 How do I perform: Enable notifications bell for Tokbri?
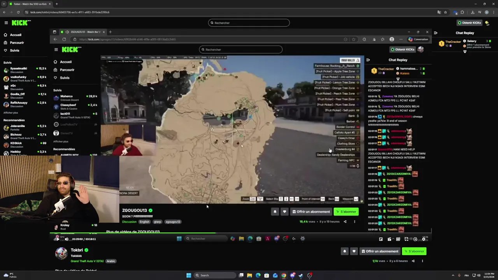[344, 251]
